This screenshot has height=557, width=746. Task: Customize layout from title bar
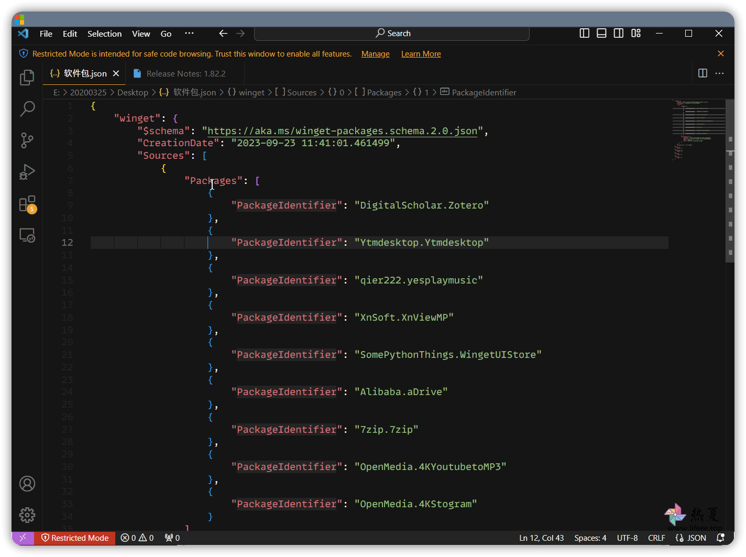[636, 33]
